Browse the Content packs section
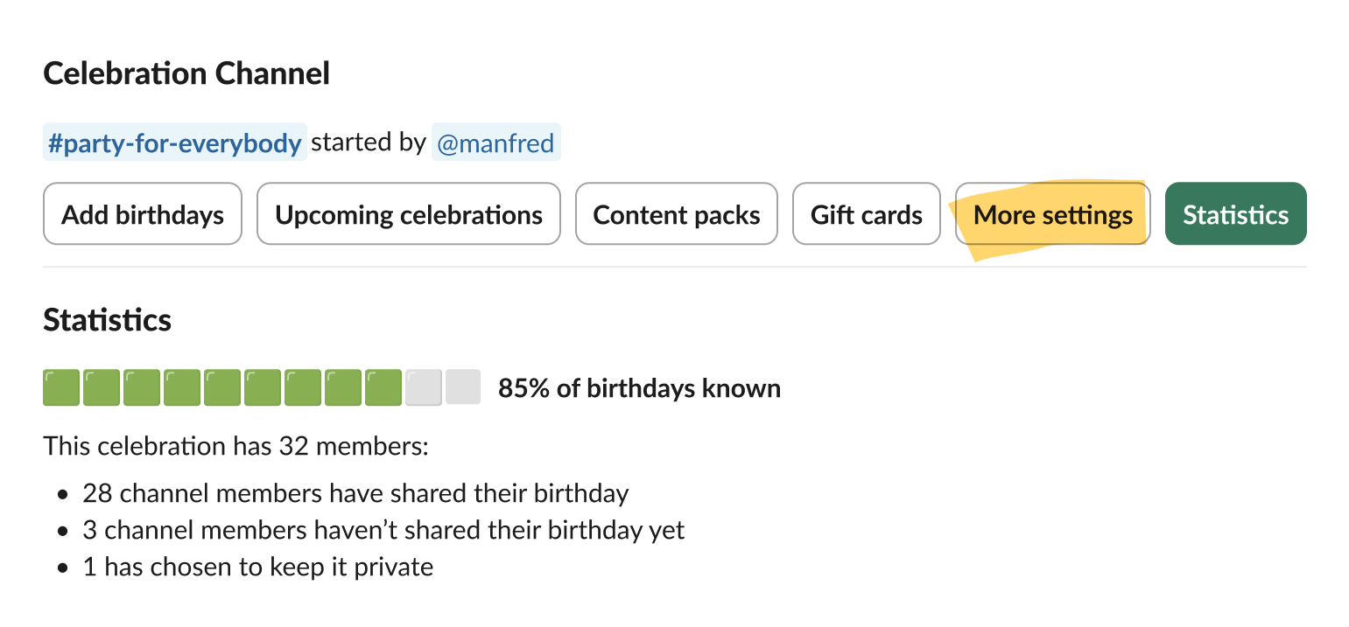 [x=676, y=213]
